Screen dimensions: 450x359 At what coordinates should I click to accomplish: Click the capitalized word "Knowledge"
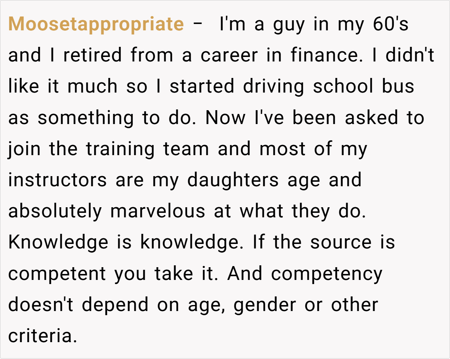(x=58, y=242)
